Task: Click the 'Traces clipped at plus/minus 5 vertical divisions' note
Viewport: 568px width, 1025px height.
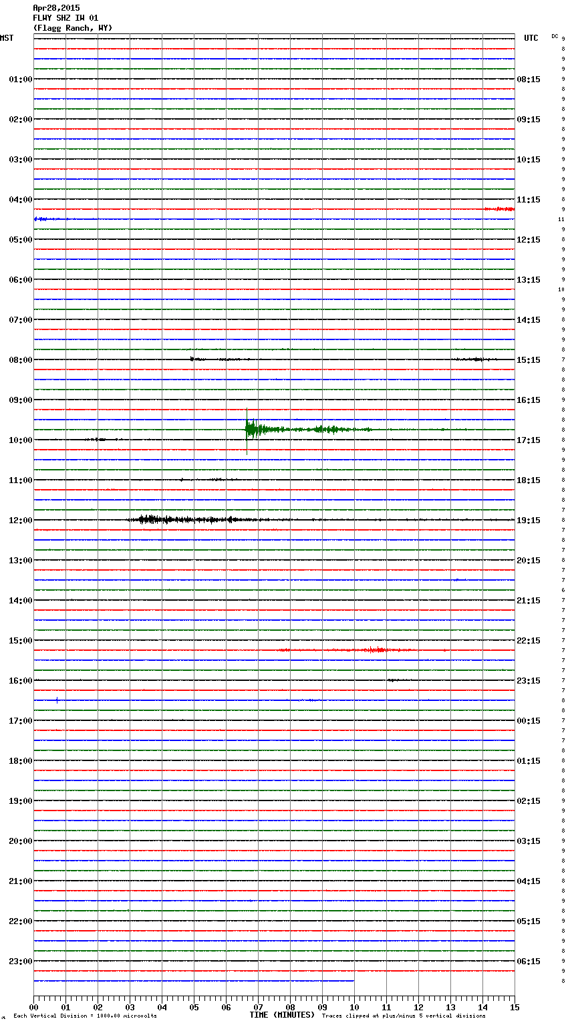Action: (x=404, y=1016)
